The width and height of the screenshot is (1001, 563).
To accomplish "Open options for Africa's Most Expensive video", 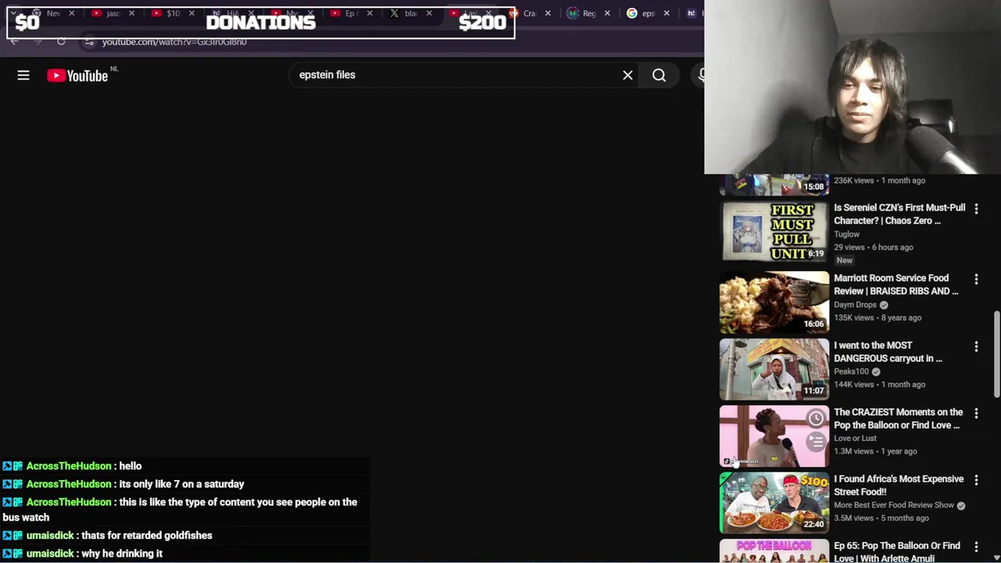I will click(976, 479).
